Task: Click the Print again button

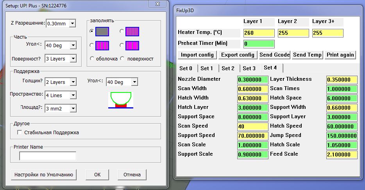Action: [x=340, y=55]
